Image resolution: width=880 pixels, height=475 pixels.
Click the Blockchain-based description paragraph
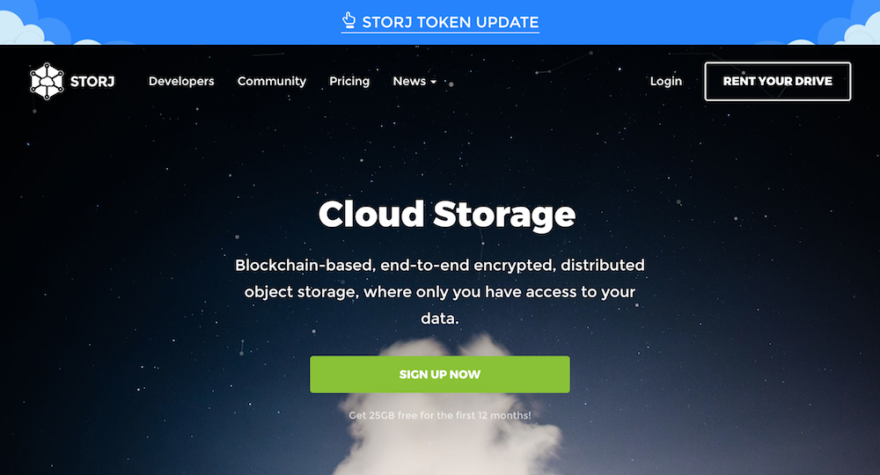(x=440, y=292)
